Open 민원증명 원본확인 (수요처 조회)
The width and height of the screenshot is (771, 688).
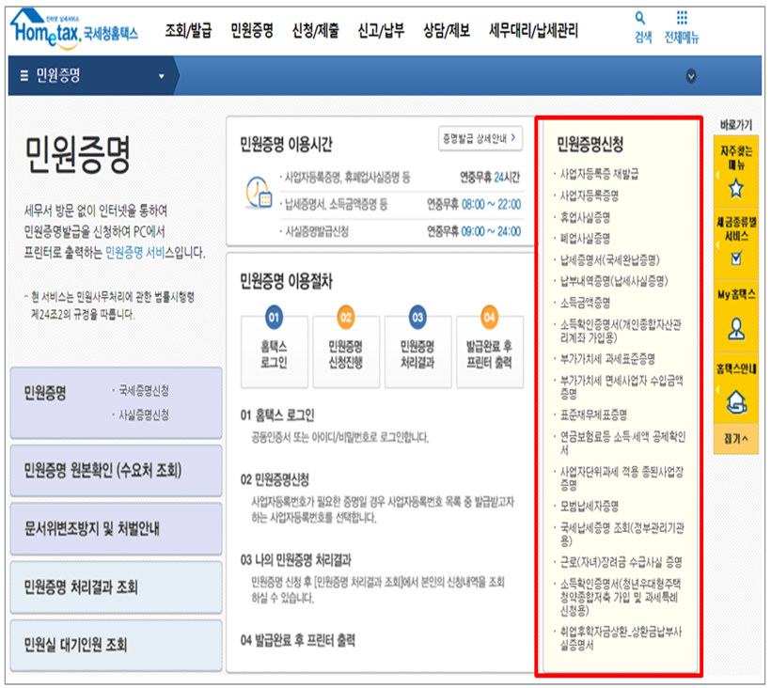[x=116, y=470]
